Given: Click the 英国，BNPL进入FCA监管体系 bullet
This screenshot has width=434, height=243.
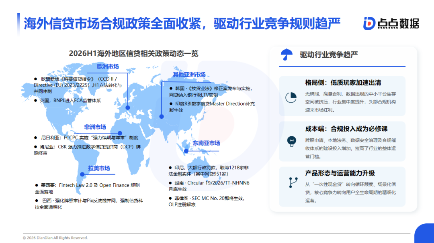Looking at the screenshot, I should [x=67, y=101].
